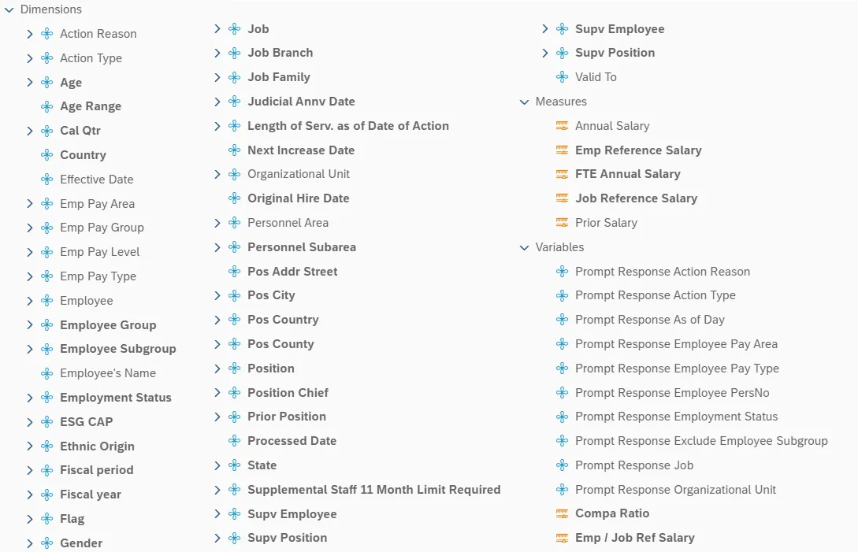Select the Processed Date dimension
The width and height of the screenshot is (858, 552).
[292, 441]
